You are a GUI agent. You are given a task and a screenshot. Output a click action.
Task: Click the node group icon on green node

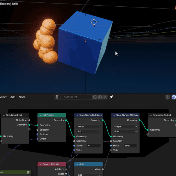(x=29, y=172)
